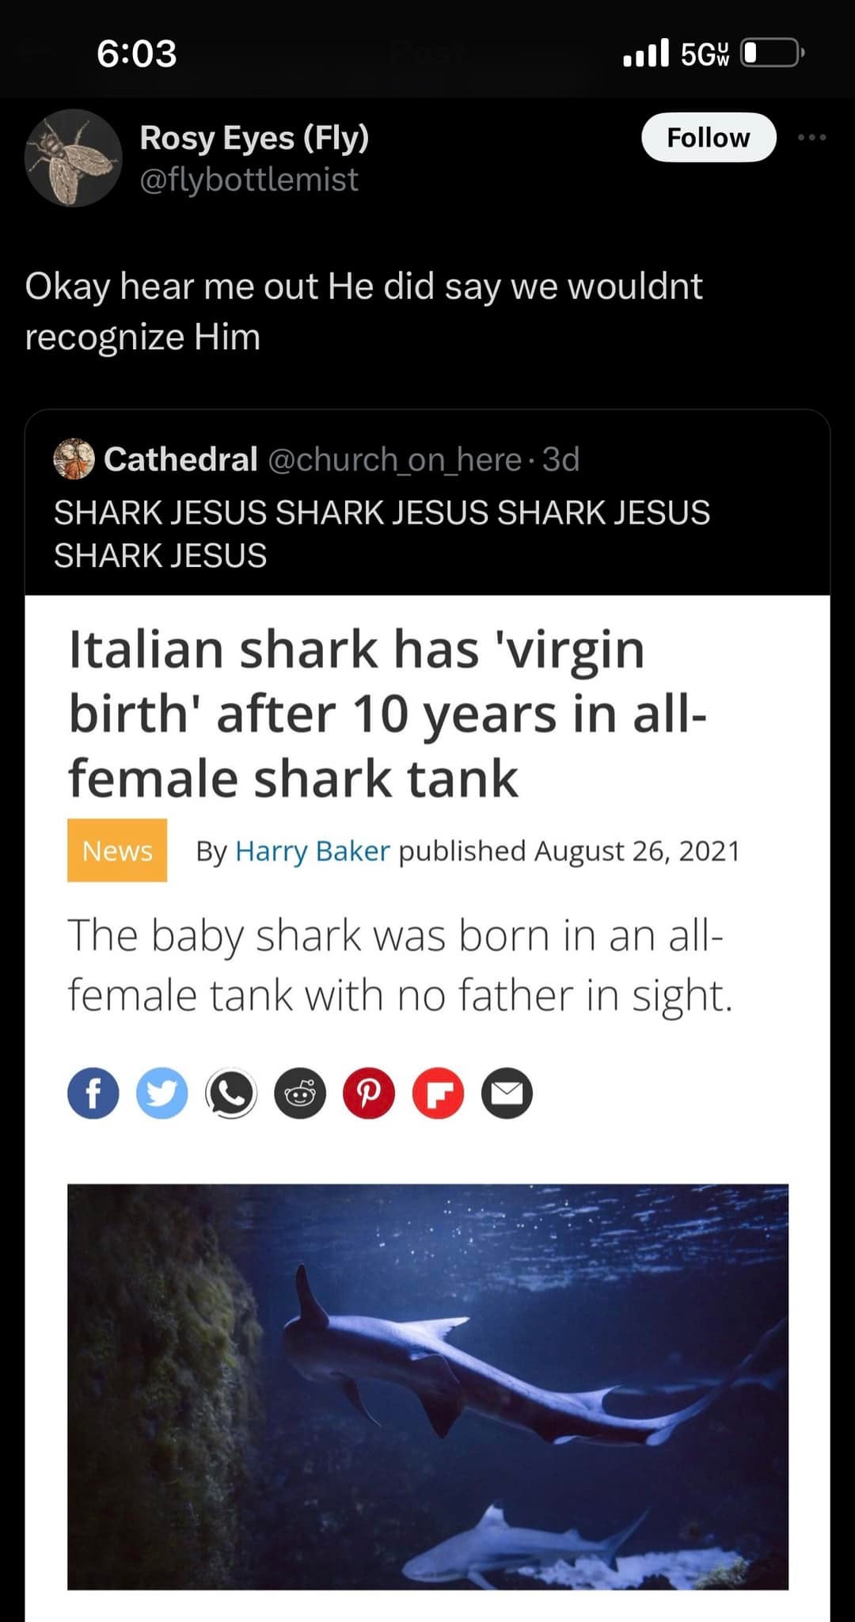Image resolution: width=855 pixels, height=1622 pixels.
Task: Share the article on Twitter
Action: click(161, 1093)
